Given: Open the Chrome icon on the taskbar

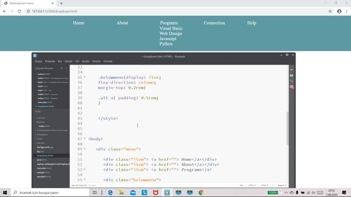Looking at the screenshot, I should (x=201, y=193).
